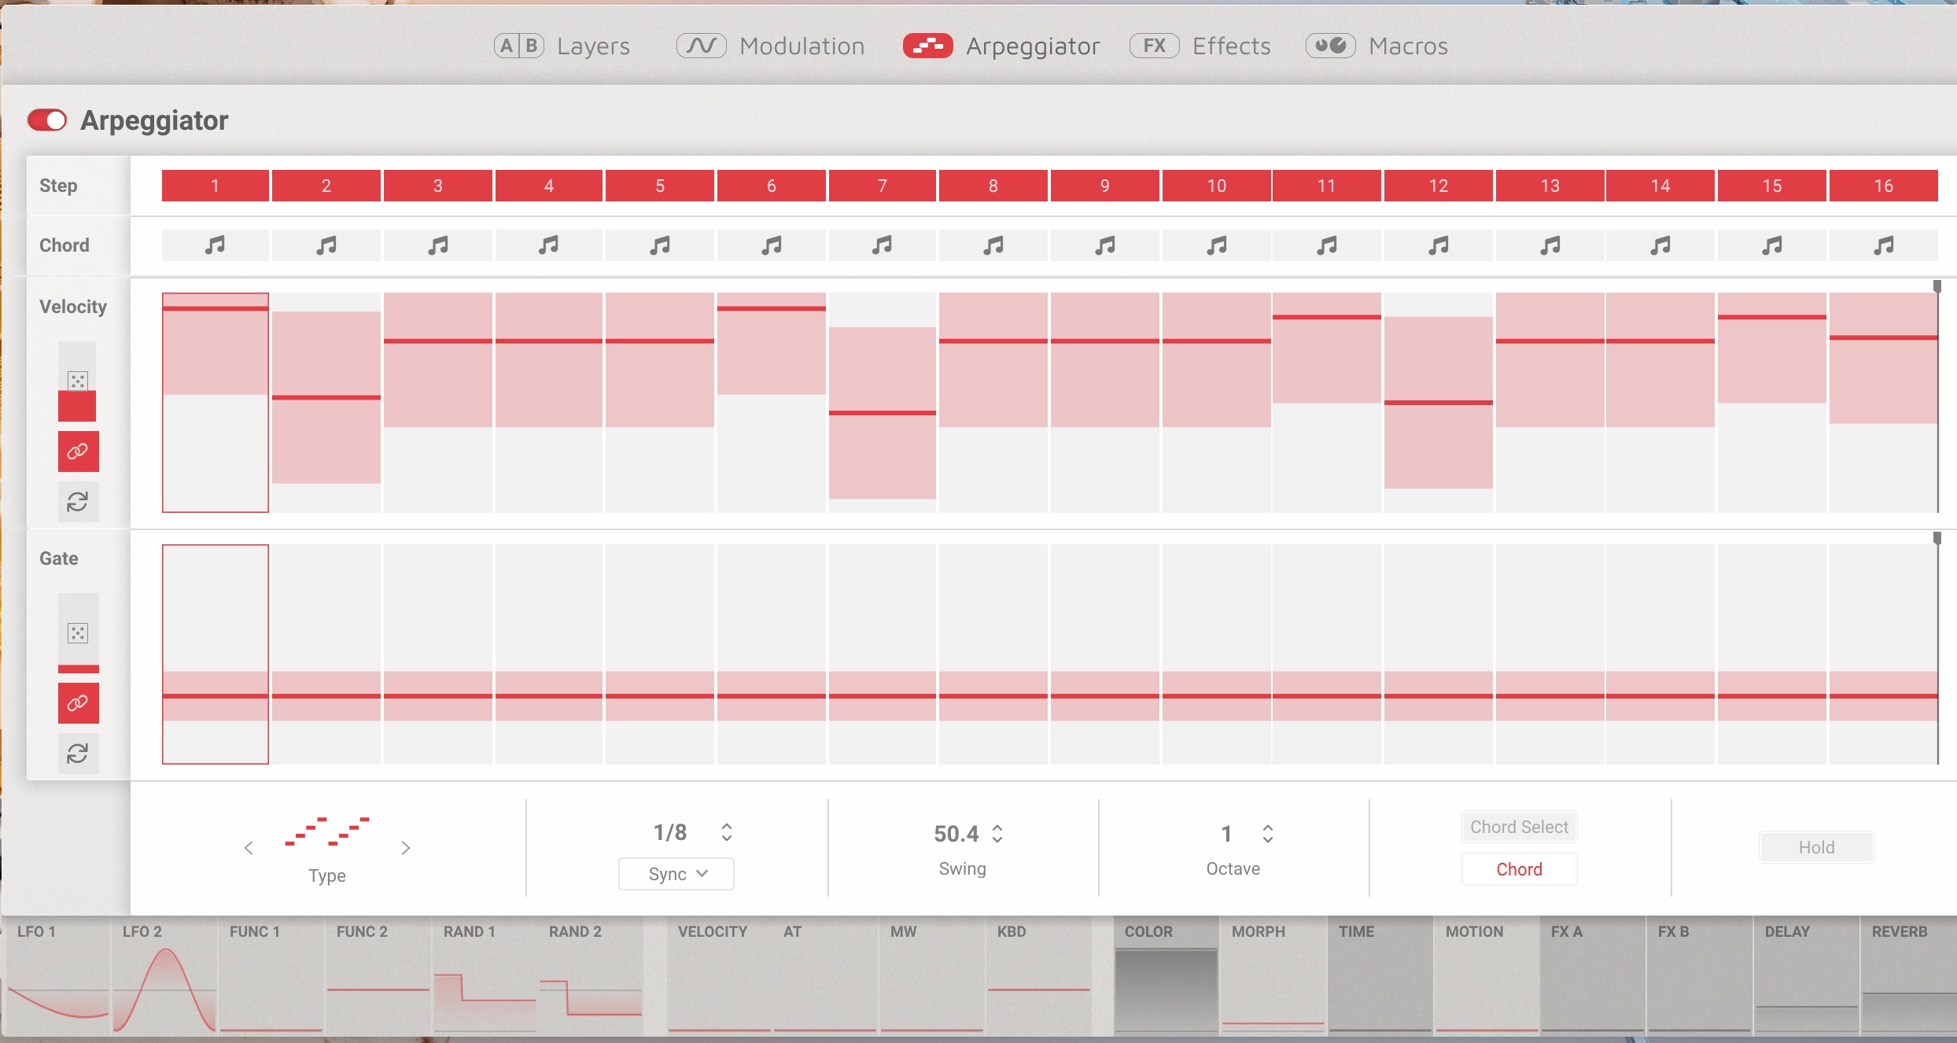Click the velocity bar of step 3
1957x1043 pixels.
[x=438, y=341]
